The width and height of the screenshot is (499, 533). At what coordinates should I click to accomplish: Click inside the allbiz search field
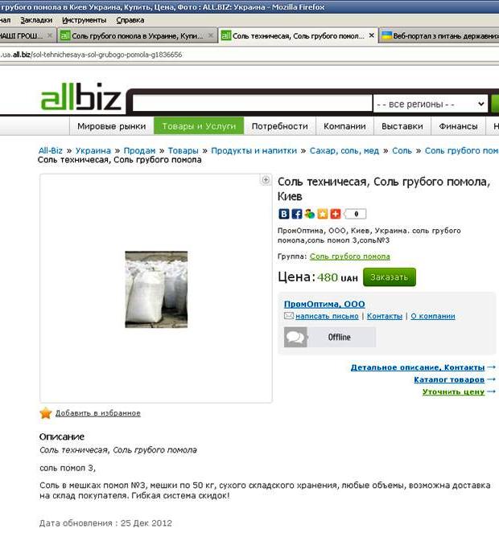[x=252, y=103]
